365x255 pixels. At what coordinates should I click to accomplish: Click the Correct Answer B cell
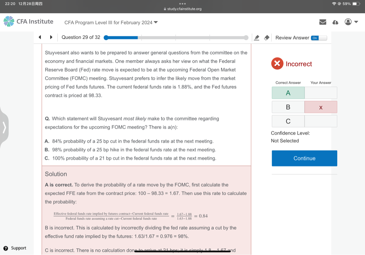(x=288, y=107)
